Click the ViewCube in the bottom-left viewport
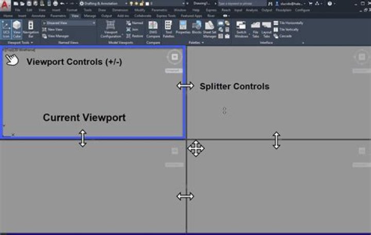 (175, 151)
